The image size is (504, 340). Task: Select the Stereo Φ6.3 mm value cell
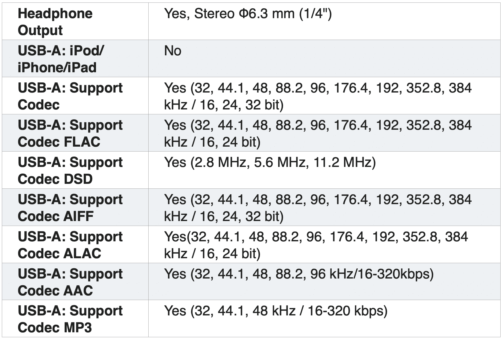248,14
